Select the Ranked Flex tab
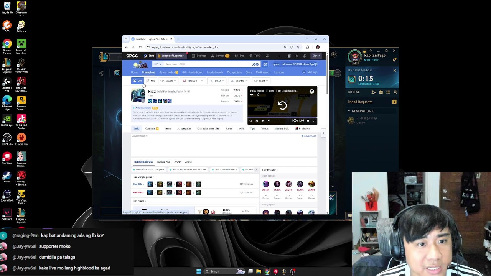 [x=163, y=162]
